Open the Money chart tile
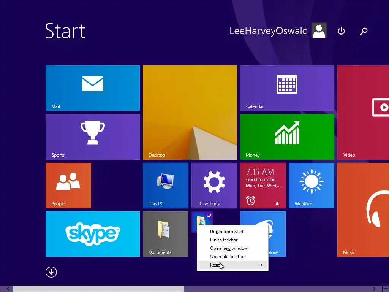The image size is (389, 292). click(287, 137)
